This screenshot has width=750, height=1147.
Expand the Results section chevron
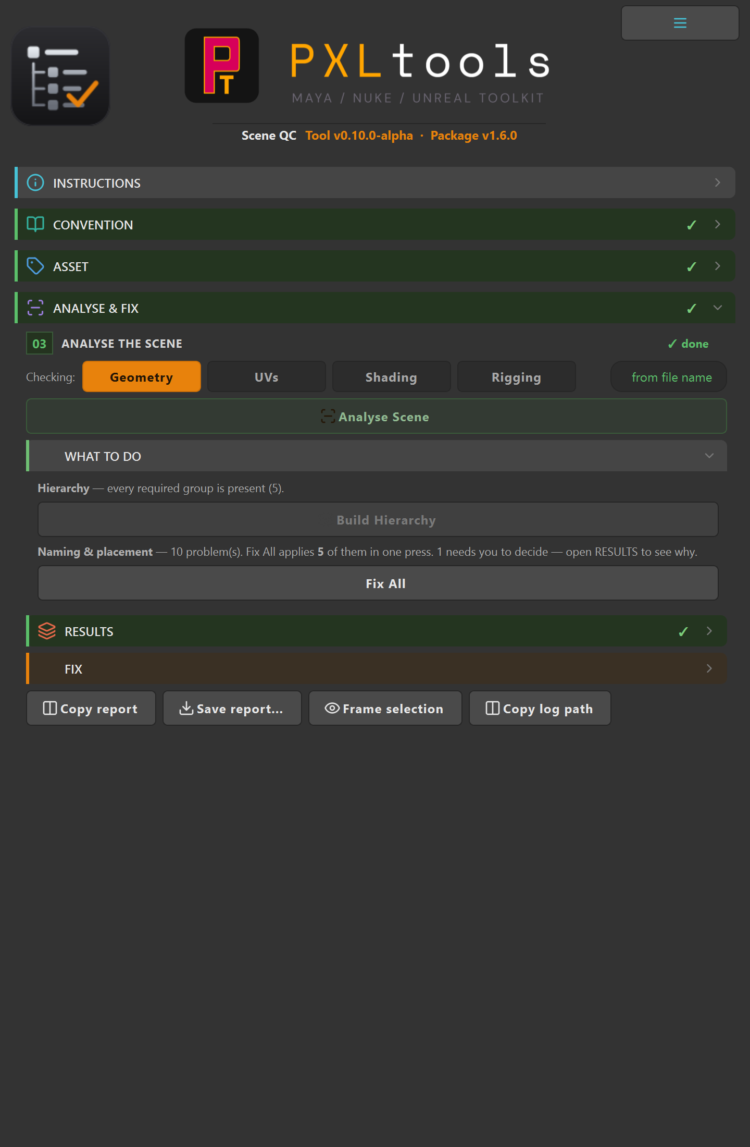(x=709, y=631)
